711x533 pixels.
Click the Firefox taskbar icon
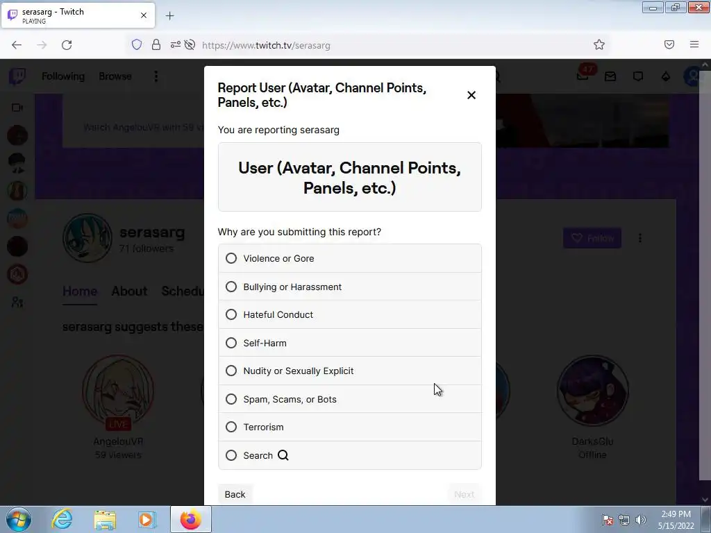point(190,519)
